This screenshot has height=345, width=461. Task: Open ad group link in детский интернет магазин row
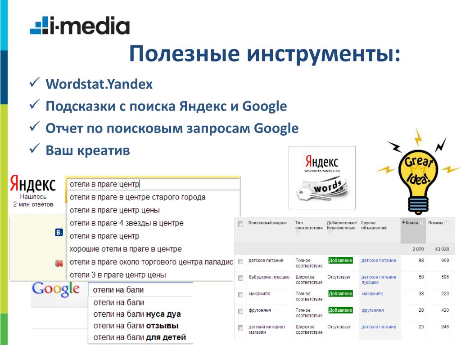click(378, 327)
